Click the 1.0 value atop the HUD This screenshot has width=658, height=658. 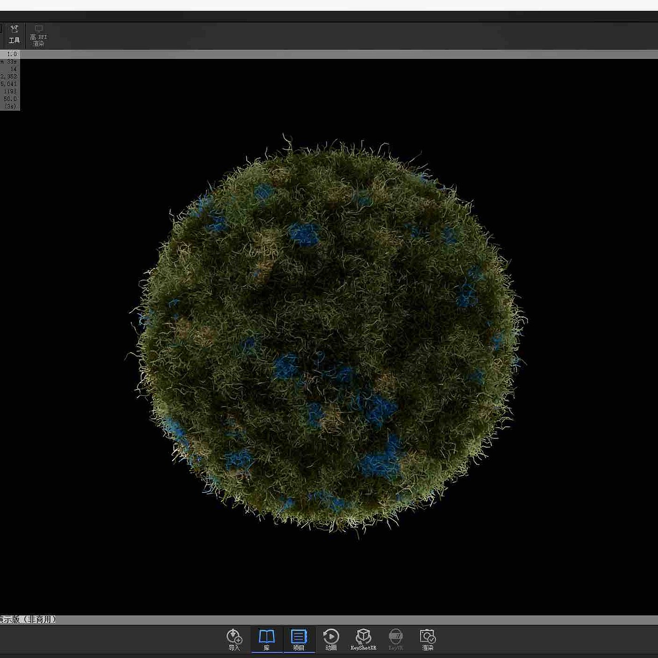coord(12,54)
